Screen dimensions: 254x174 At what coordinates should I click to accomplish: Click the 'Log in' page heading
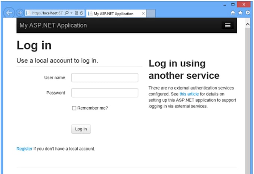[x=34, y=45]
